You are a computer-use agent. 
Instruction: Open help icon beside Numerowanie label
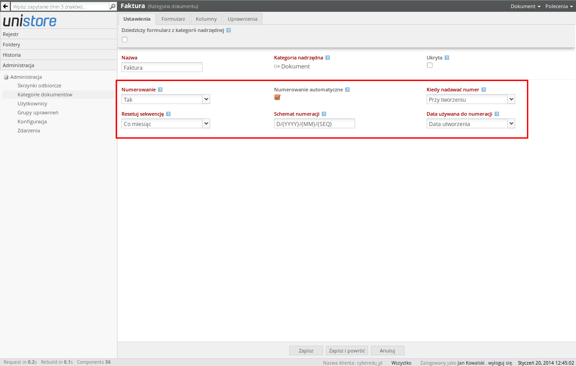click(x=160, y=90)
